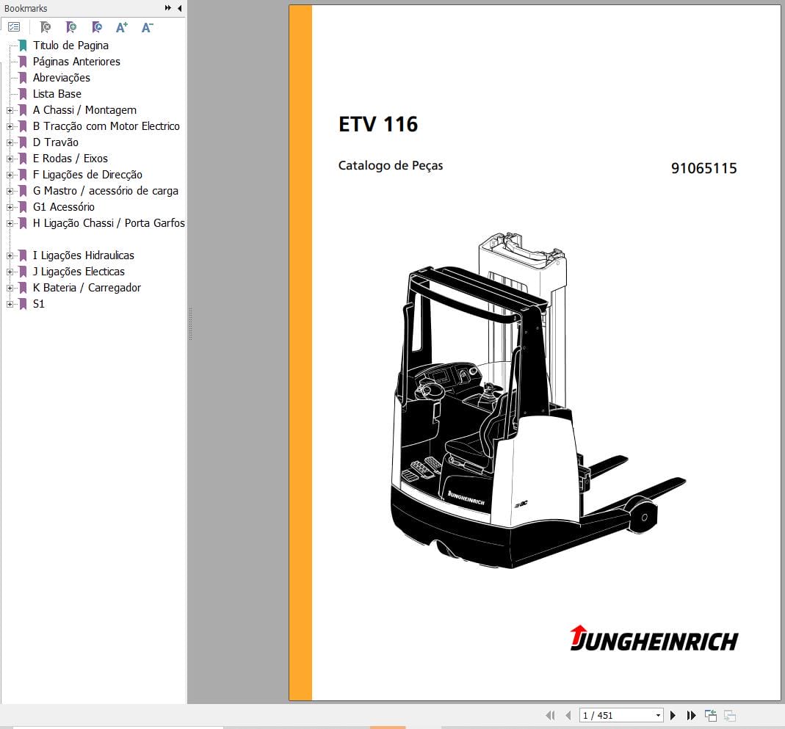Collapse the Bookmarks panel with the arrow
785x729 pixels.
pyautogui.click(x=178, y=8)
